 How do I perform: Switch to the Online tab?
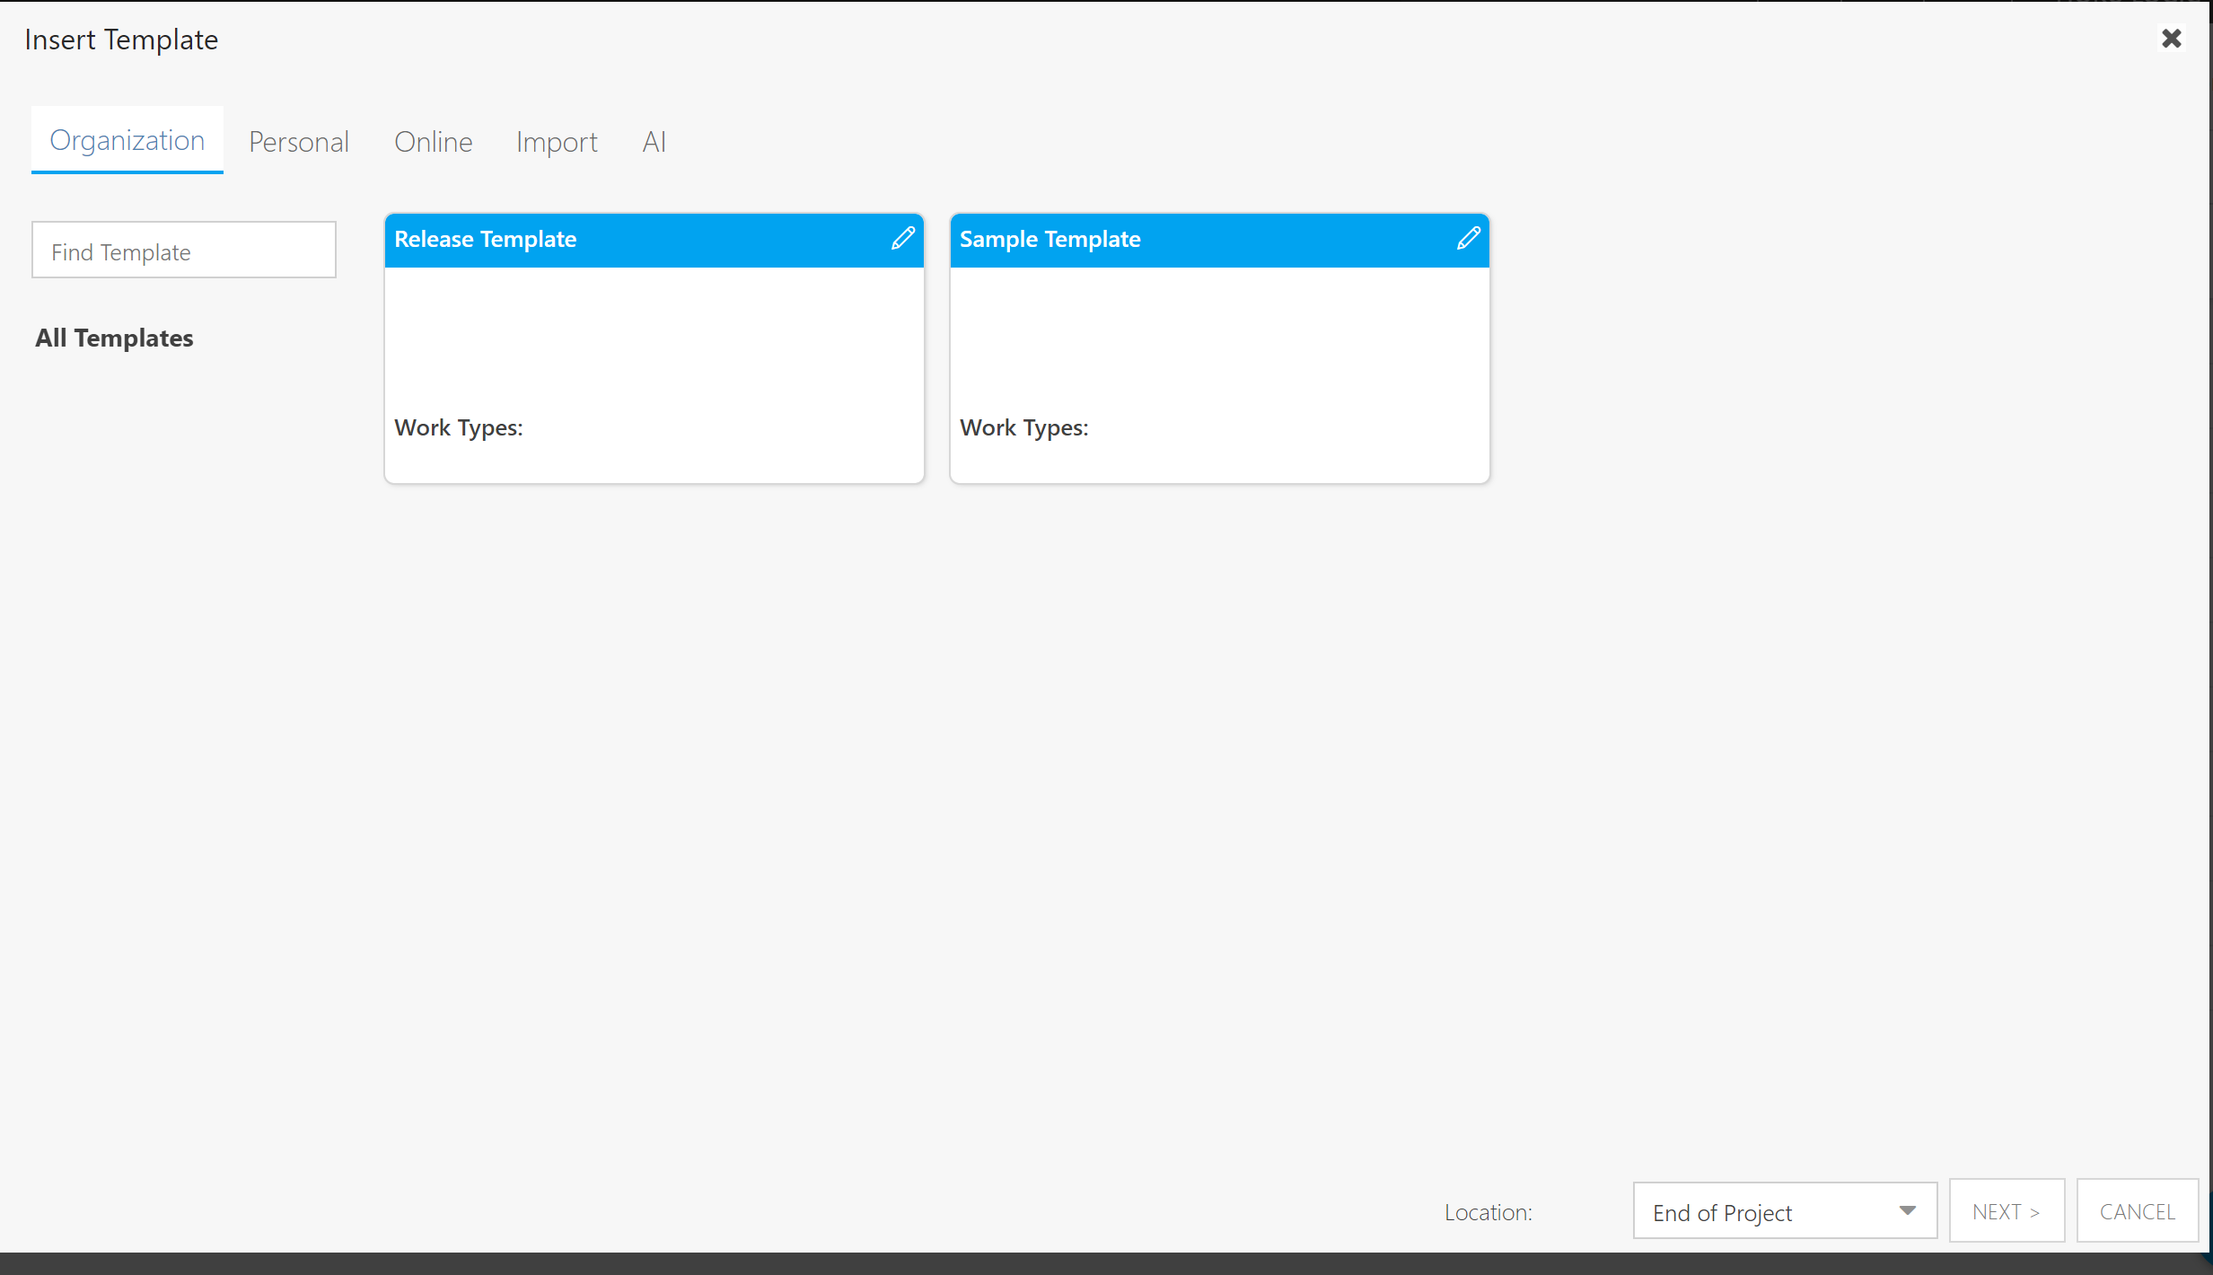point(432,141)
